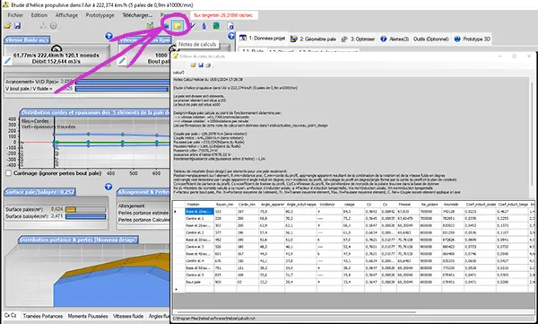Click Position column header in results table

(x=200, y=204)
